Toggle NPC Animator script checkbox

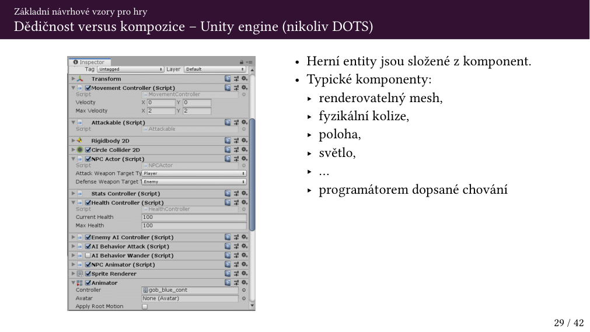tap(88, 265)
